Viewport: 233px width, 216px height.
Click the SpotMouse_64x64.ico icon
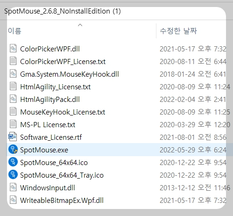(x=13, y=162)
